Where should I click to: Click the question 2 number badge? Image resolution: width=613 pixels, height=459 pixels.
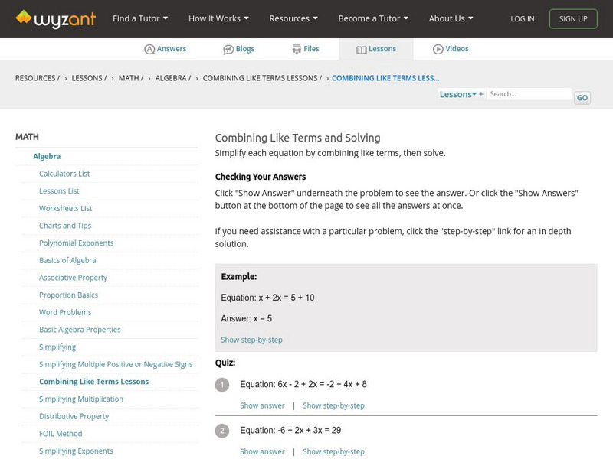(222, 431)
